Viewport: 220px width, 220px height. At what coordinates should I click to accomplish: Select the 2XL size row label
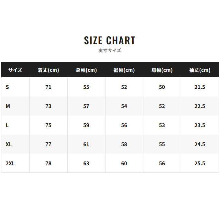(10, 163)
